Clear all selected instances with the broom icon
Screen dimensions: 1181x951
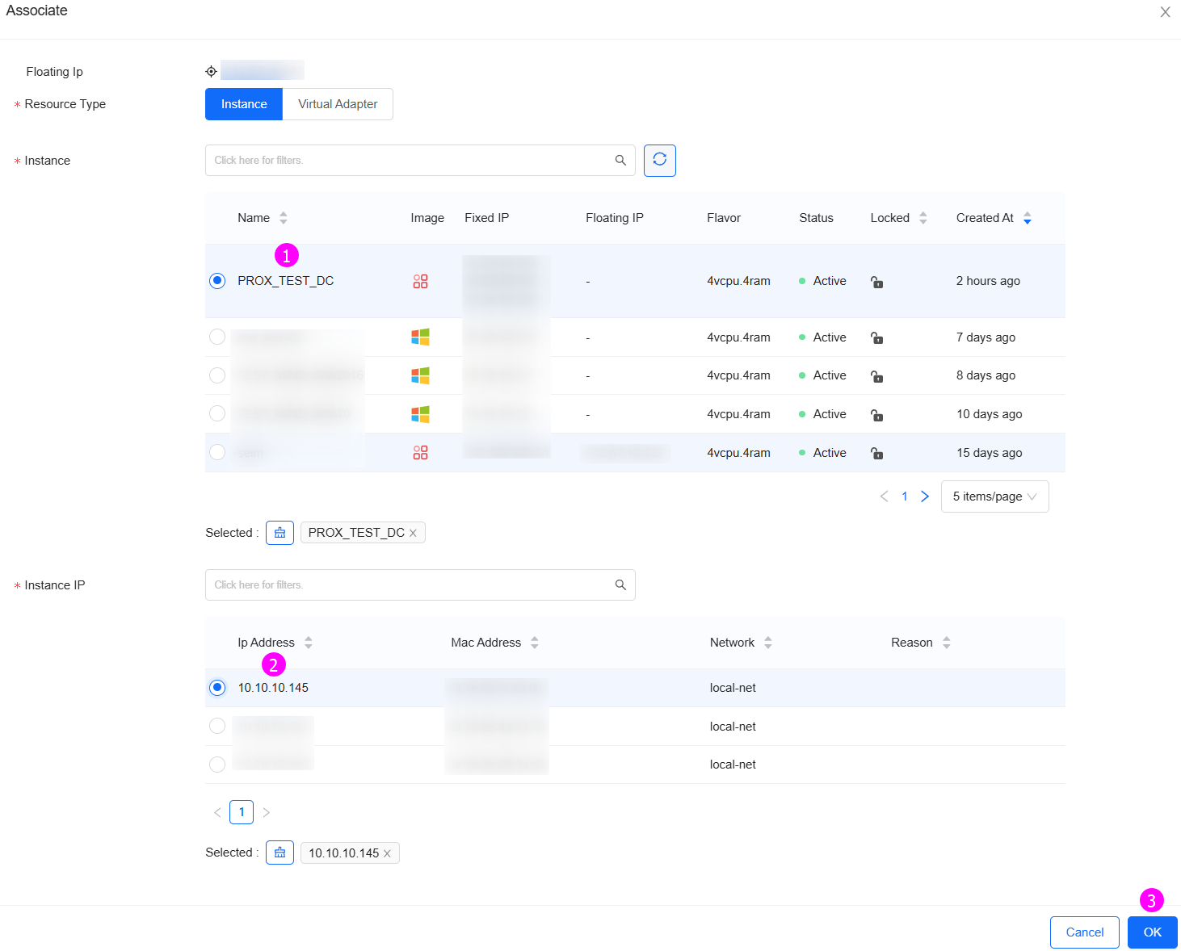[279, 533]
